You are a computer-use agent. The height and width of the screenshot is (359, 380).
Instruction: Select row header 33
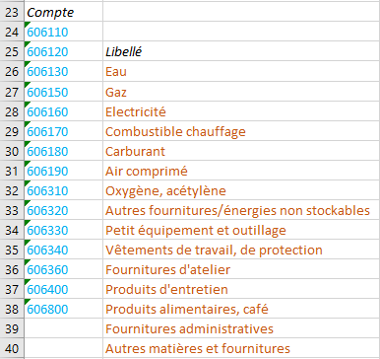[12, 210]
